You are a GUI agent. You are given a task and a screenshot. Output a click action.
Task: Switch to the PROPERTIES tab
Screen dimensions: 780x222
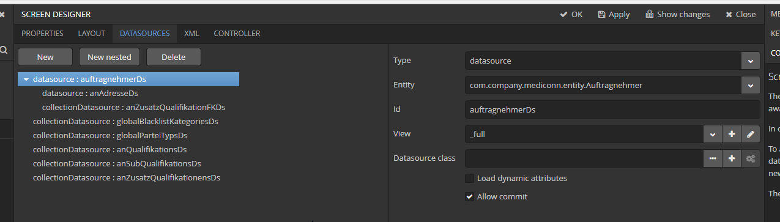coord(42,34)
